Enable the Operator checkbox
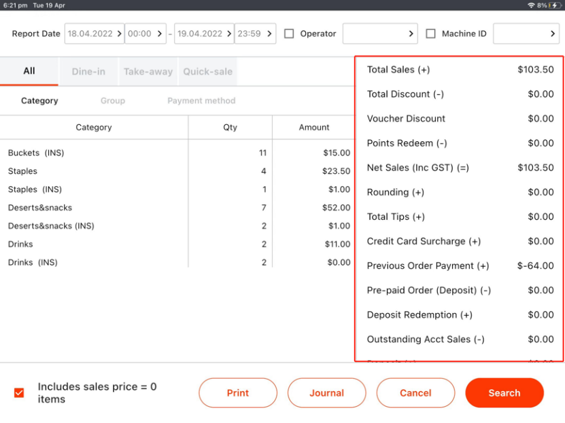 289,33
